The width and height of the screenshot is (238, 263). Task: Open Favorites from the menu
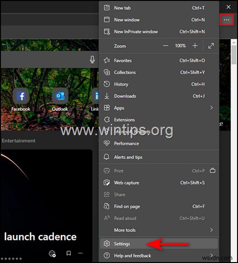click(x=159, y=61)
